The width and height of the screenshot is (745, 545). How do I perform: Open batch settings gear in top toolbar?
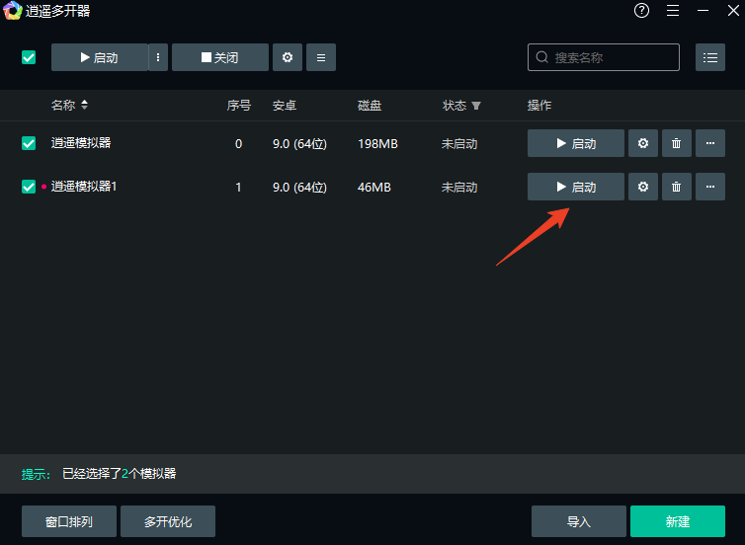coord(288,57)
